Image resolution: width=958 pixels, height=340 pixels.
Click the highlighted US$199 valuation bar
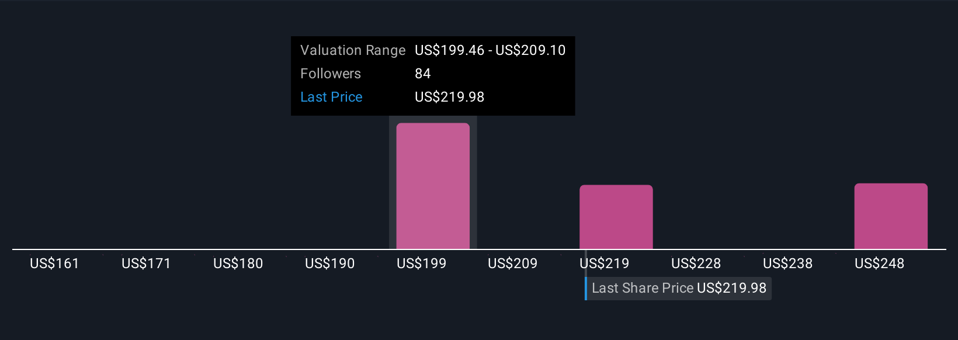click(x=433, y=186)
